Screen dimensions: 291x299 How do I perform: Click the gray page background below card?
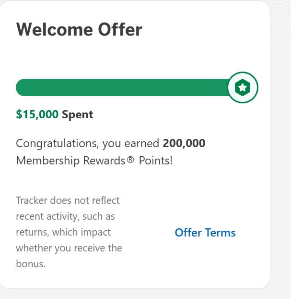pyautogui.click(x=144, y=294)
